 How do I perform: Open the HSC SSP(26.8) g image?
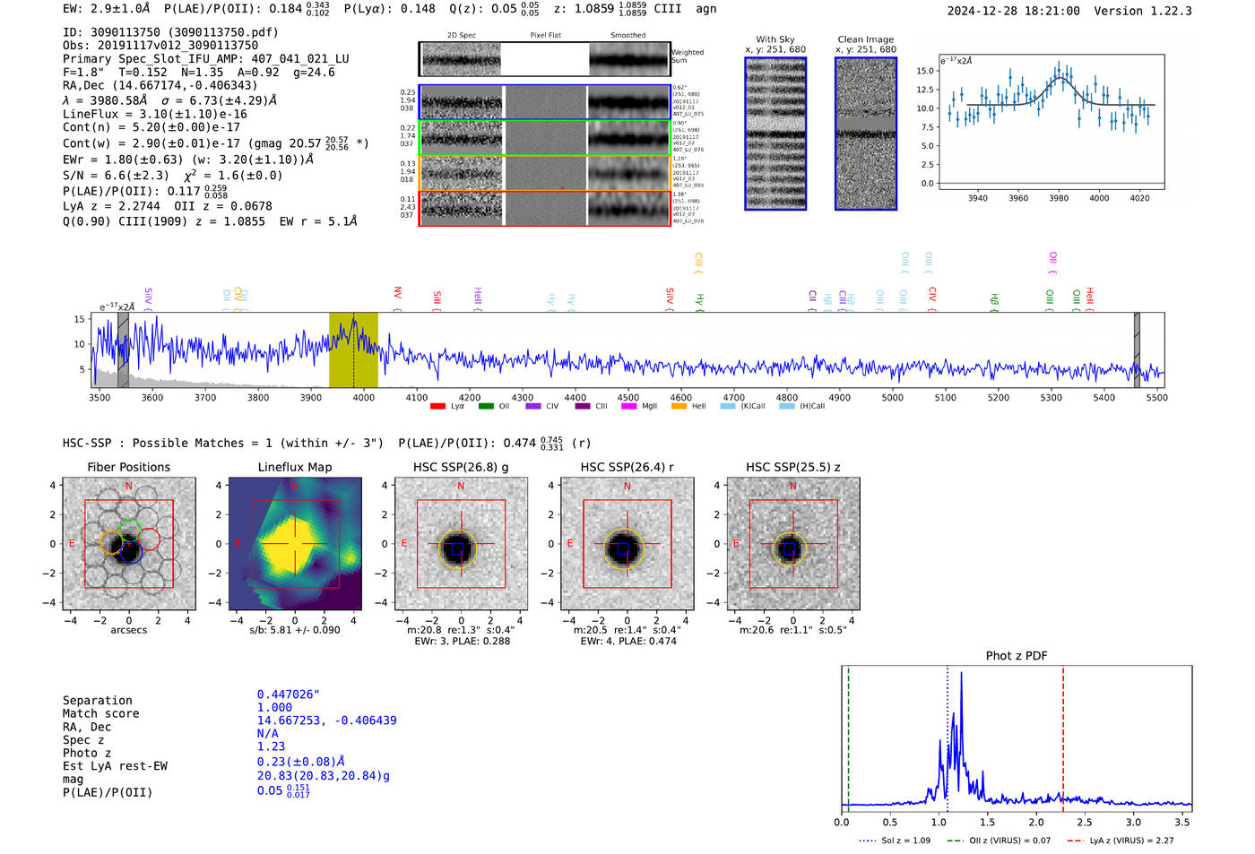click(461, 544)
